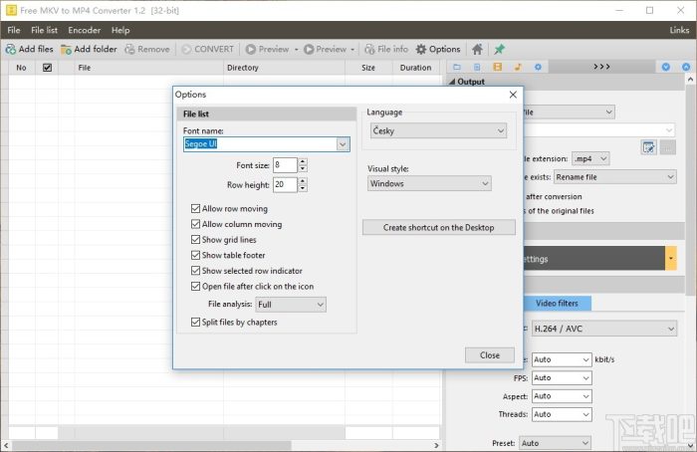697x452 pixels.
Task: Click the Row height value field
Action: point(285,185)
